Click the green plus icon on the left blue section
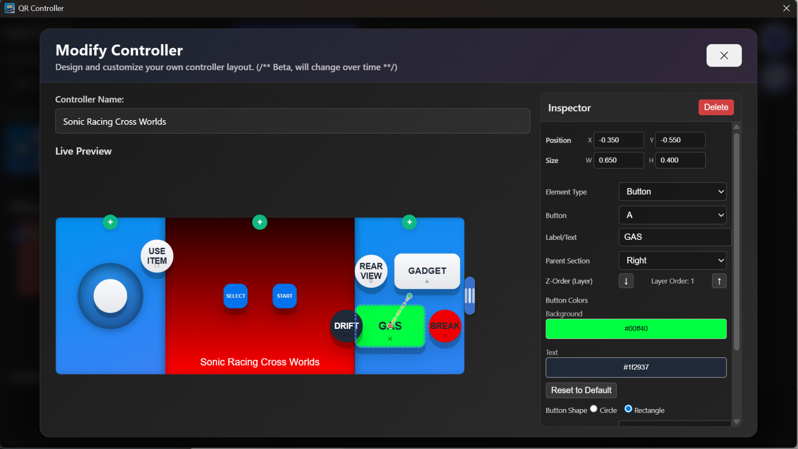The height and width of the screenshot is (449, 798). pyautogui.click(x=110, y=222)
